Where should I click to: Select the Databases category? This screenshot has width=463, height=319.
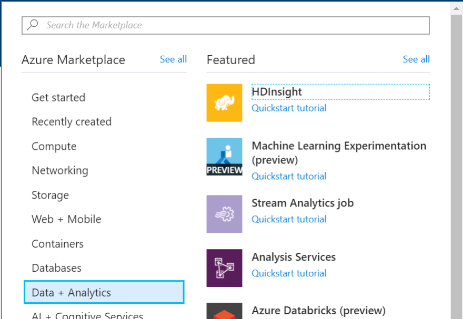click(x=57, y=268)
